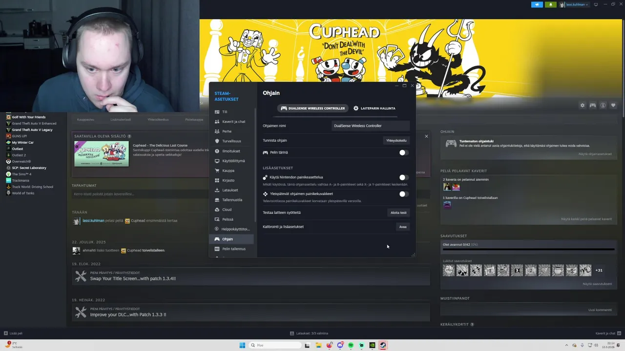The width and height of the screenshot is (625, 351).
Task: Click Näytä saavutukset link
Action: pyautogui.click(x=597, y=284)
